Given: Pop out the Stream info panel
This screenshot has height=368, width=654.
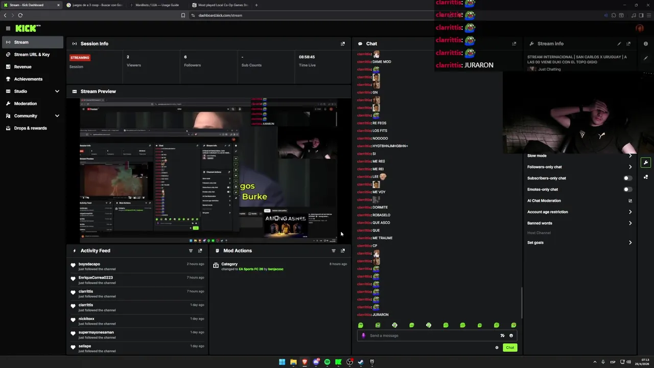Looking at the screenshot, I should [x=628, y=43].
